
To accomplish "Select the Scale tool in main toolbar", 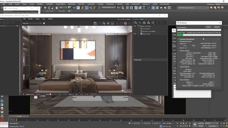I will [x=53, y=8].
